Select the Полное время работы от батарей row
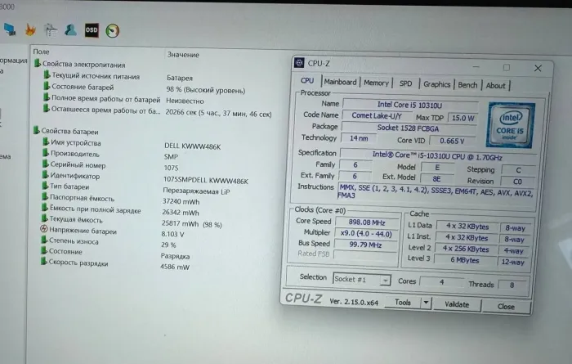 tap(124, 99)
